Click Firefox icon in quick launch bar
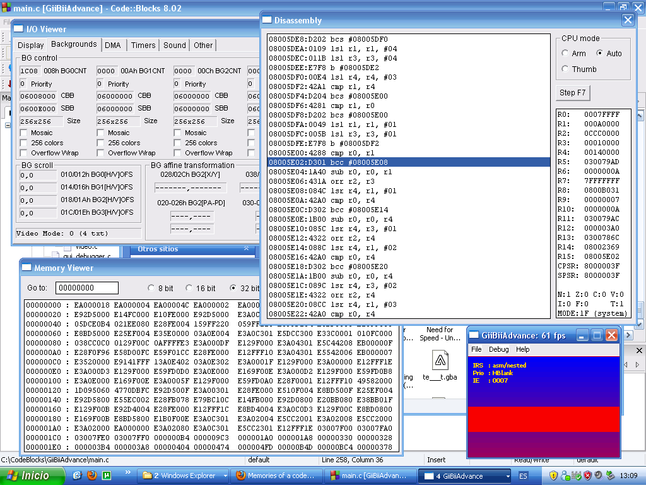Screen dimensions: 646x485 92,476
